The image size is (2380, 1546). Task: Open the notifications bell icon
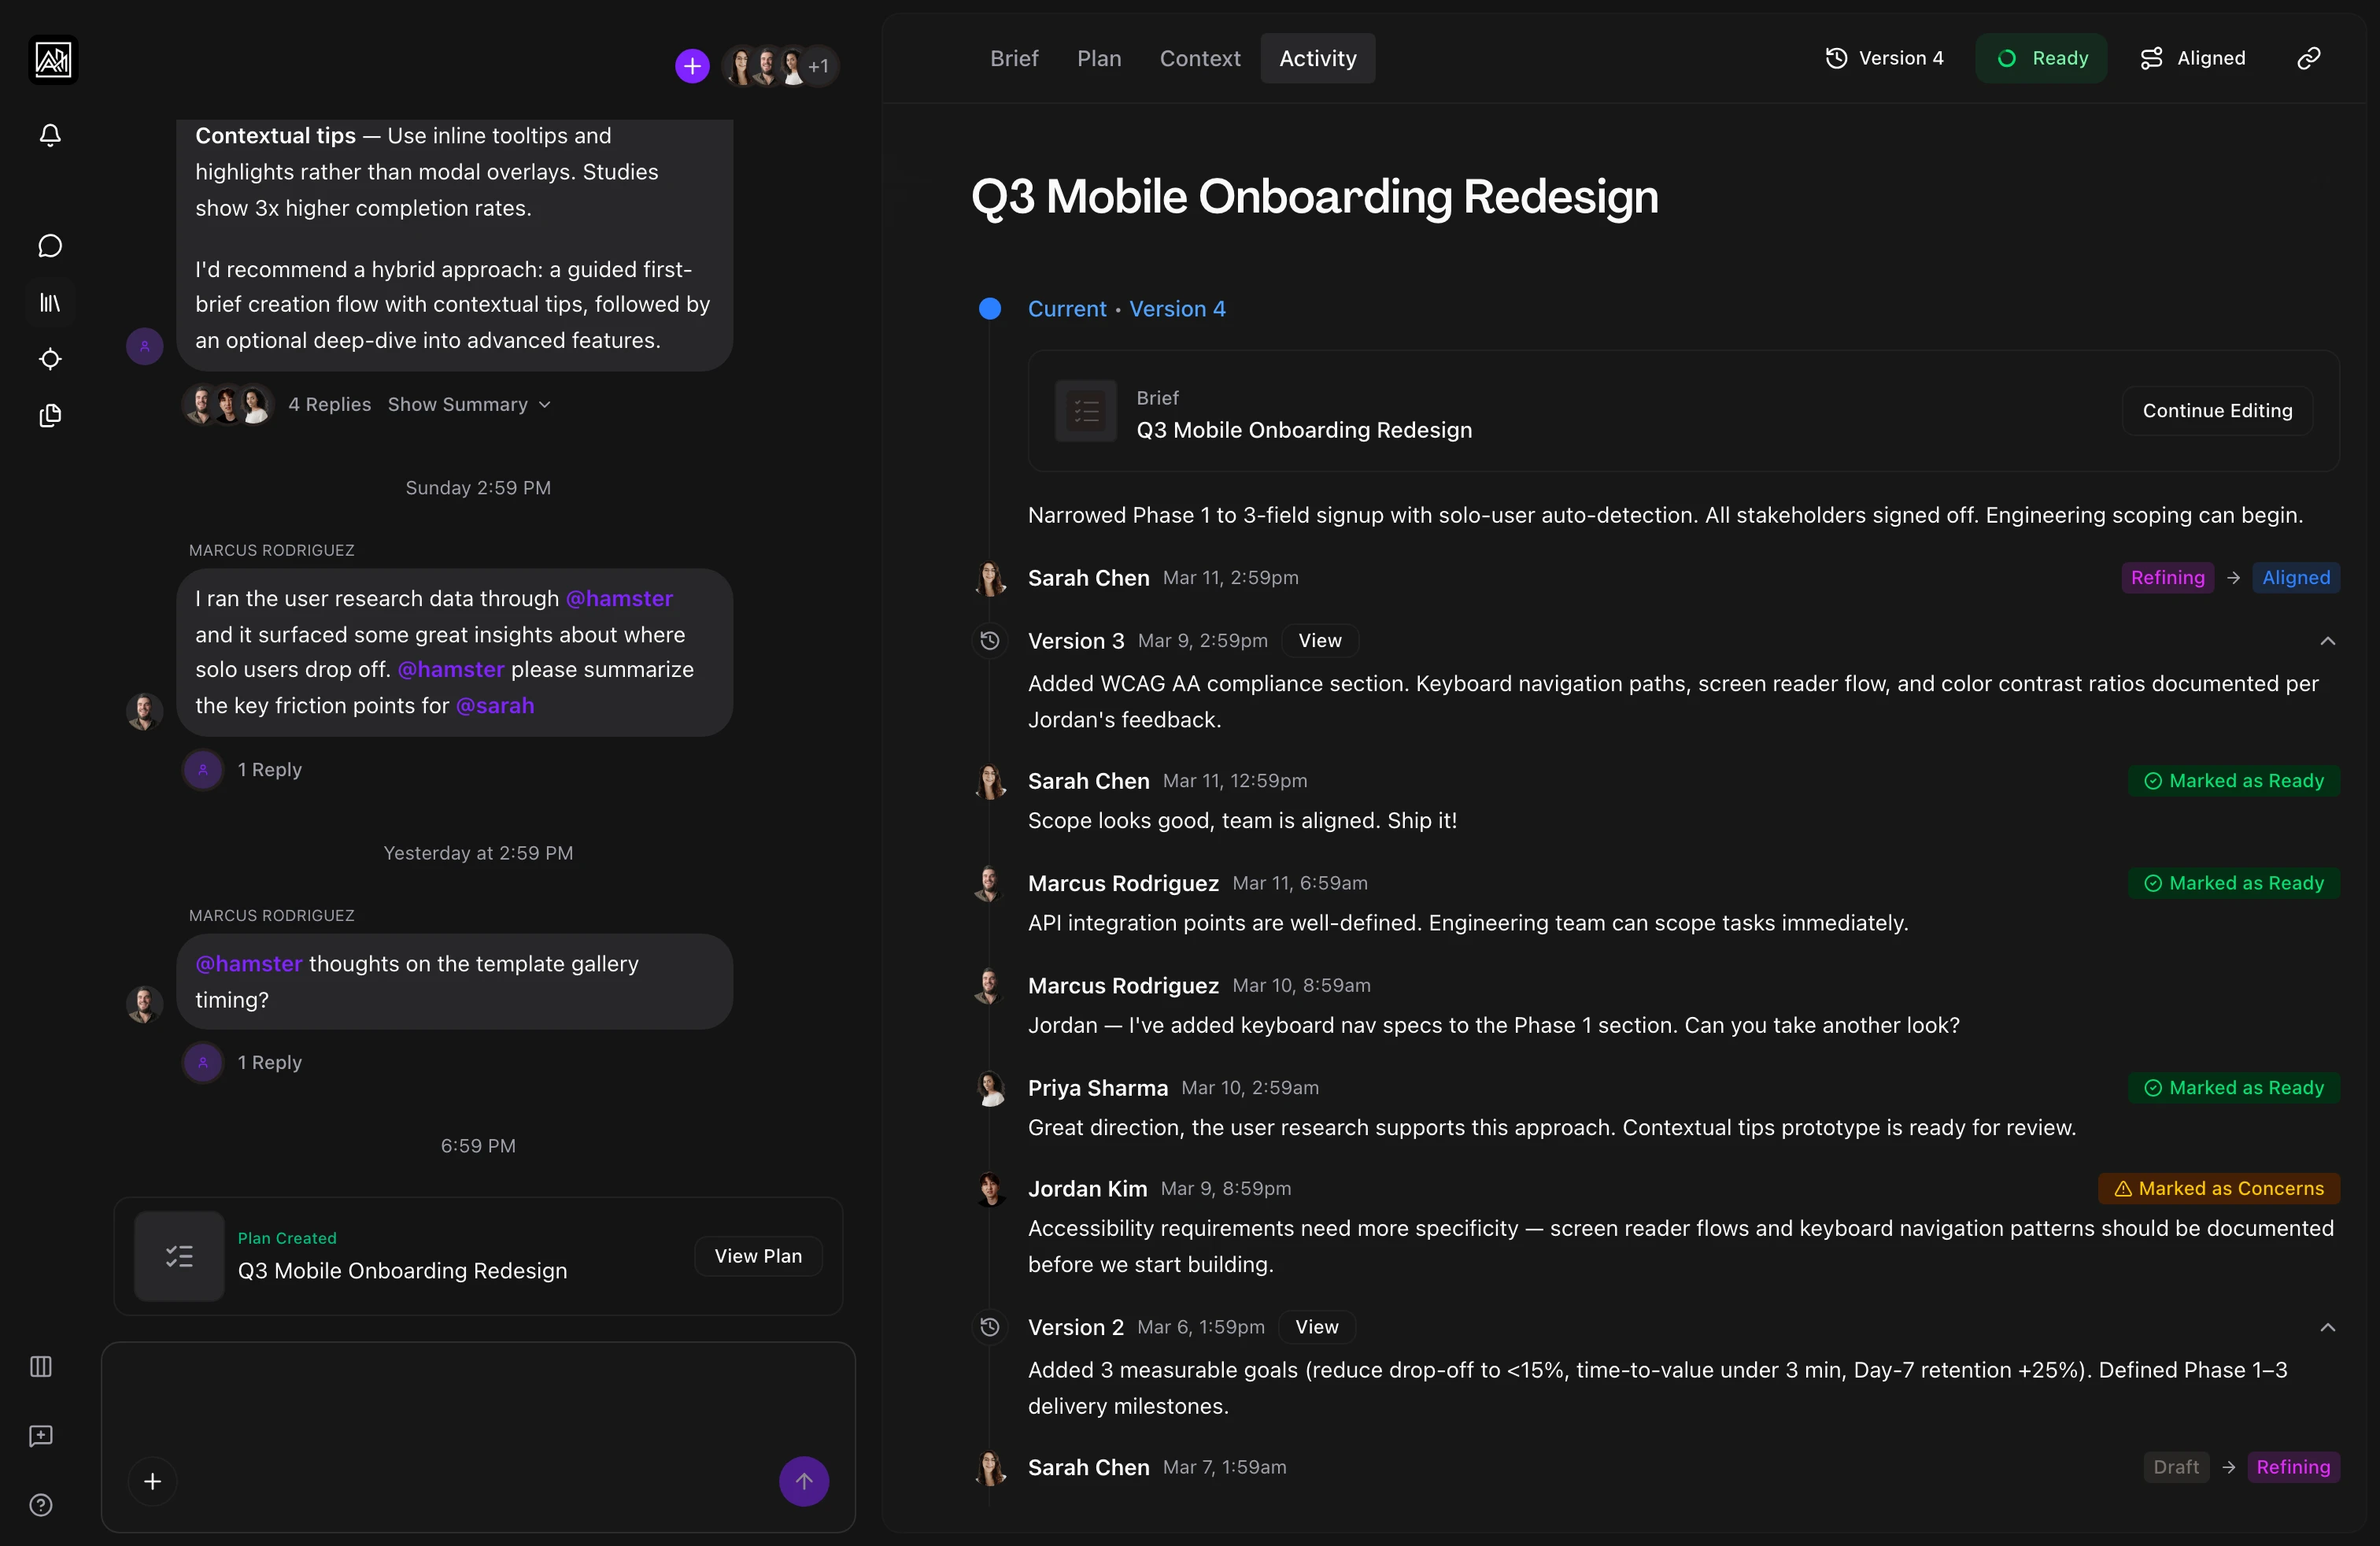pyautogui.click(x=50, y=135)
